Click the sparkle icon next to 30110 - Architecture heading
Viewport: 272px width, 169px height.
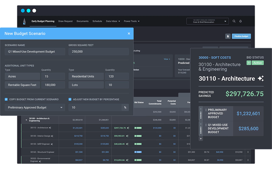pyautogui.click(x=261, y=78)
